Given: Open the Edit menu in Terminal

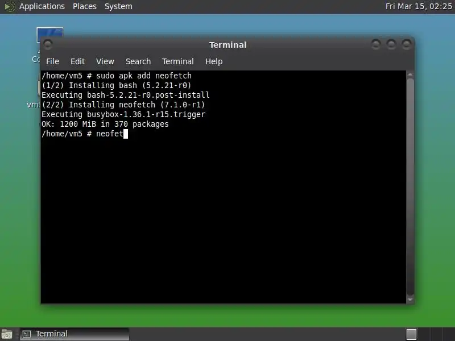Looking at the screenshot, I should 77,61.
